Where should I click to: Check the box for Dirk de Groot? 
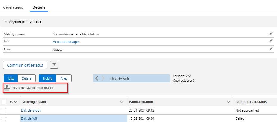(4, 110)
